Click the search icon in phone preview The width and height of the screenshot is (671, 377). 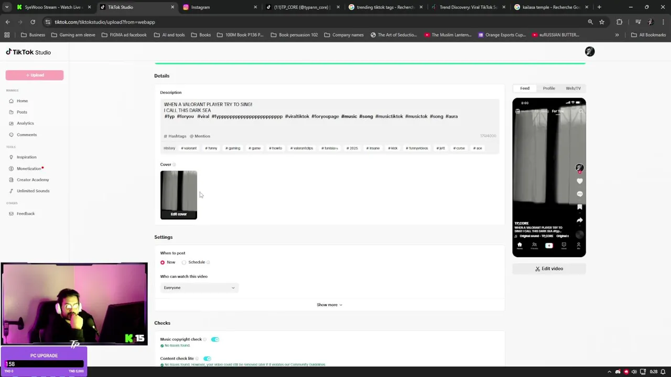click(580, 111)
